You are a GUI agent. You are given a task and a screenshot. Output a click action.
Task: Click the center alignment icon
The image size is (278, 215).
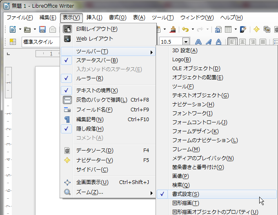coord(242,42)
